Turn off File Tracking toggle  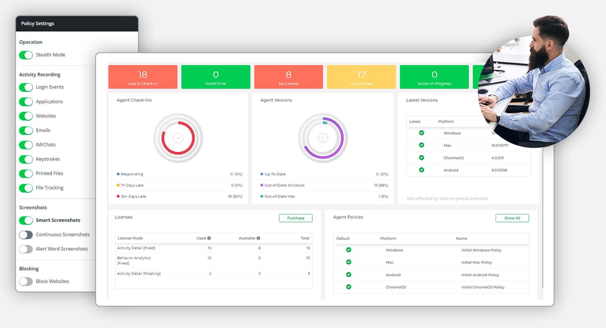coord(26,188)
